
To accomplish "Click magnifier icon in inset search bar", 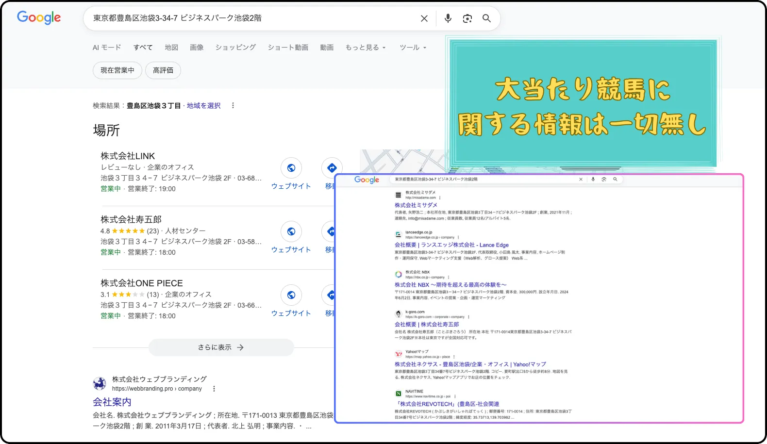I will pyautogui.click(x=615, y=180).
